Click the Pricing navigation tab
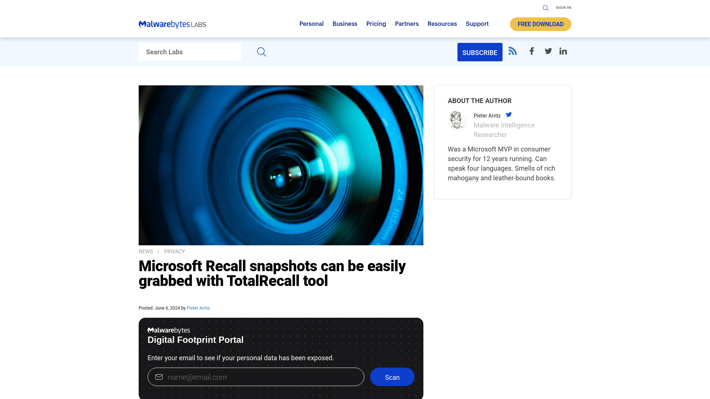 (x=376, y=23)
